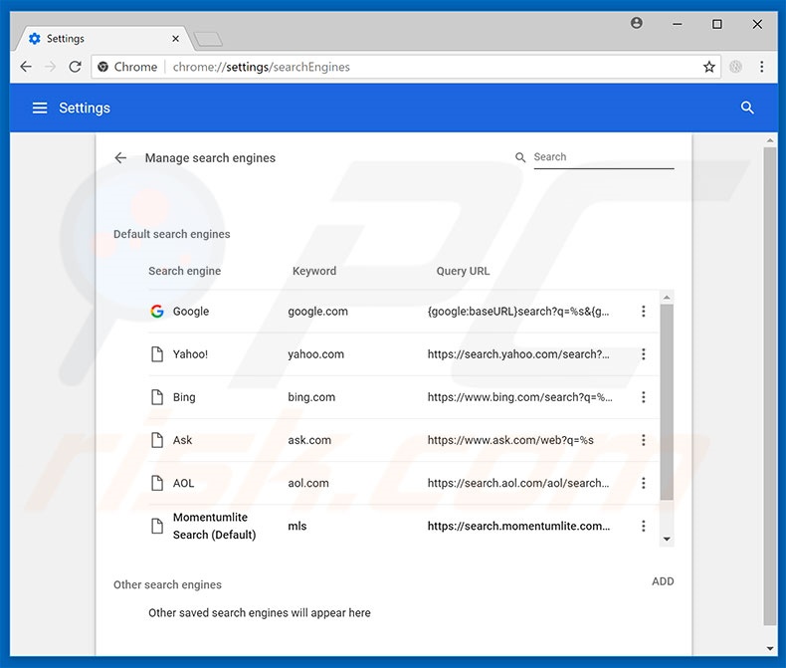Image resolution: width=786 pixels, height=668 pixels.
Task: Click the page icon beside Momentumlite Search
Action: 157,526
